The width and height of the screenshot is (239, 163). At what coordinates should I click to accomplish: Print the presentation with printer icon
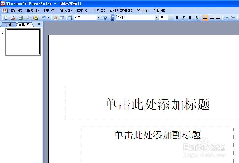[x=21, y=18]
